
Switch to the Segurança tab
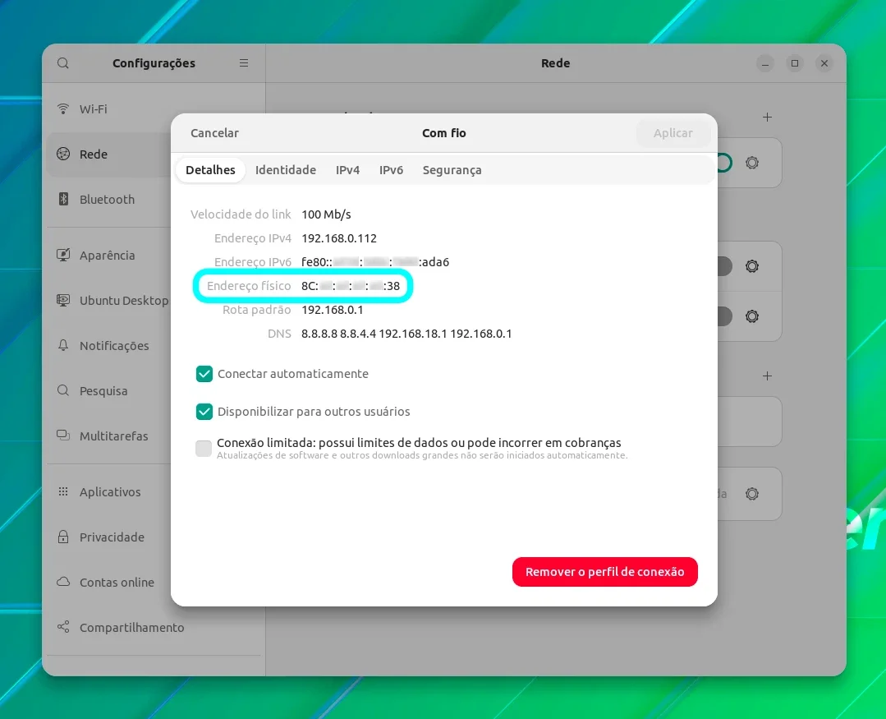[x=452, y=170]
